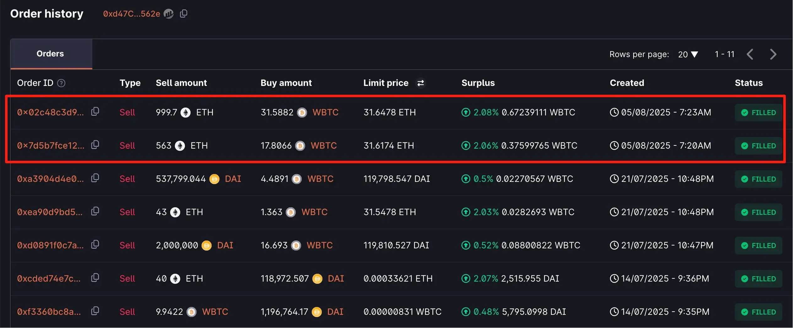This screenshot has width=793, height=328.
Task: Click the FILLED badge on the first order
Action: [x=758, y=112]
